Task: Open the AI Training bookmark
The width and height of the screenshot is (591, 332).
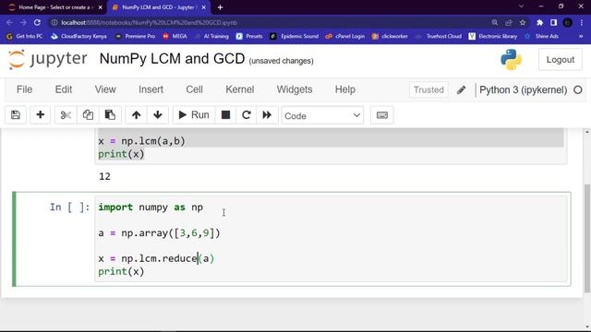Action: [211, 36]
